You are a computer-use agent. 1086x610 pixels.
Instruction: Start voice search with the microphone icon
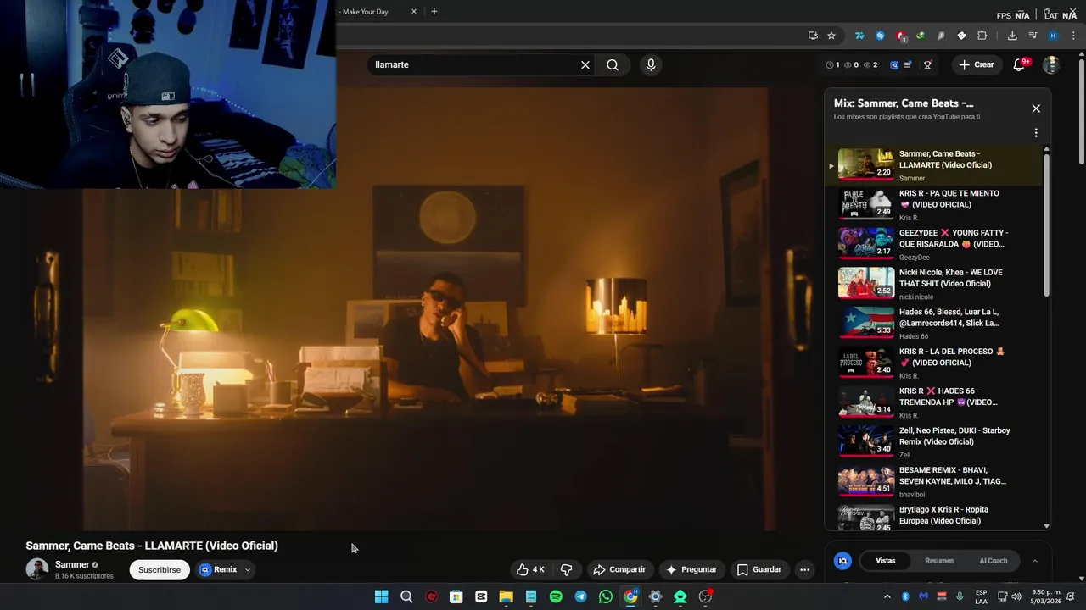coord(651,64)
